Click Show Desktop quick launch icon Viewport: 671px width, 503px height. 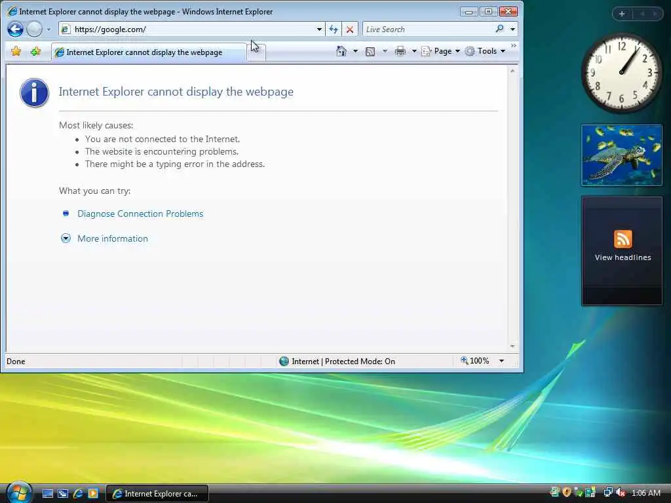coord(47,494)
